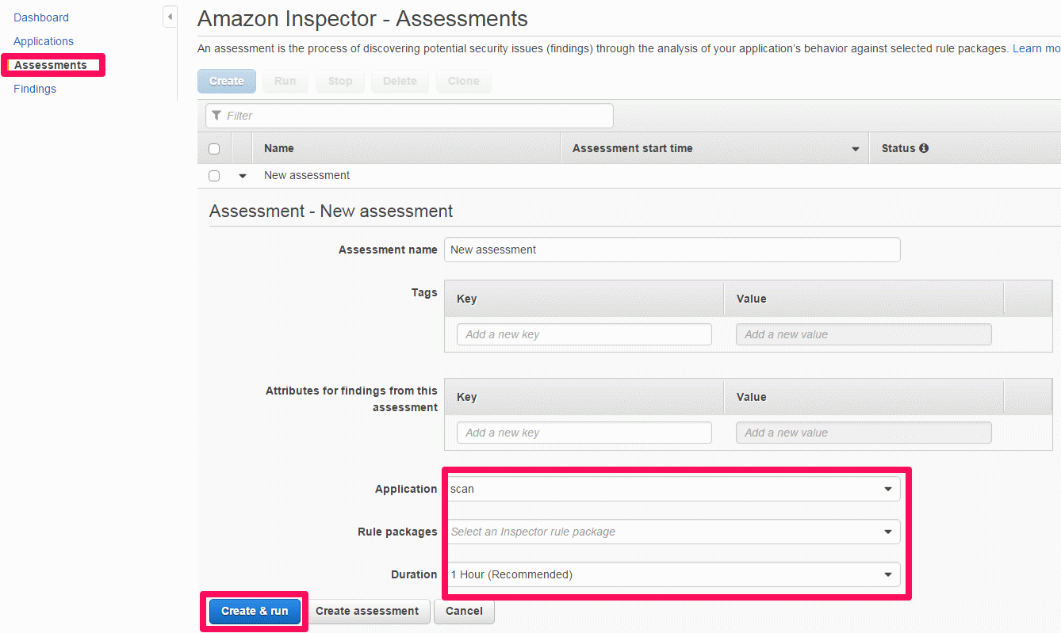This screenshot has height=633, width=1061.
Task: Collapse the left navigation sidebar arrow
Action: (x=170, y=17)
